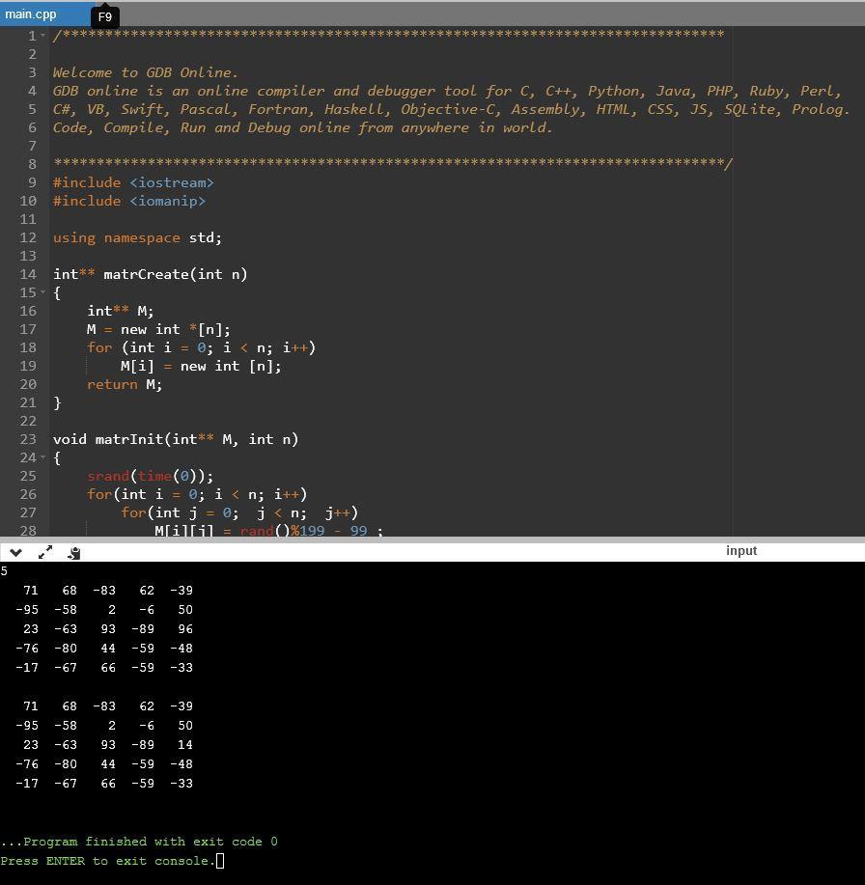This screenshot has height=885, width=865.
Task: Collapse the console panel with chevron icon
Action: pyautogui.click(x=15, y=552)
